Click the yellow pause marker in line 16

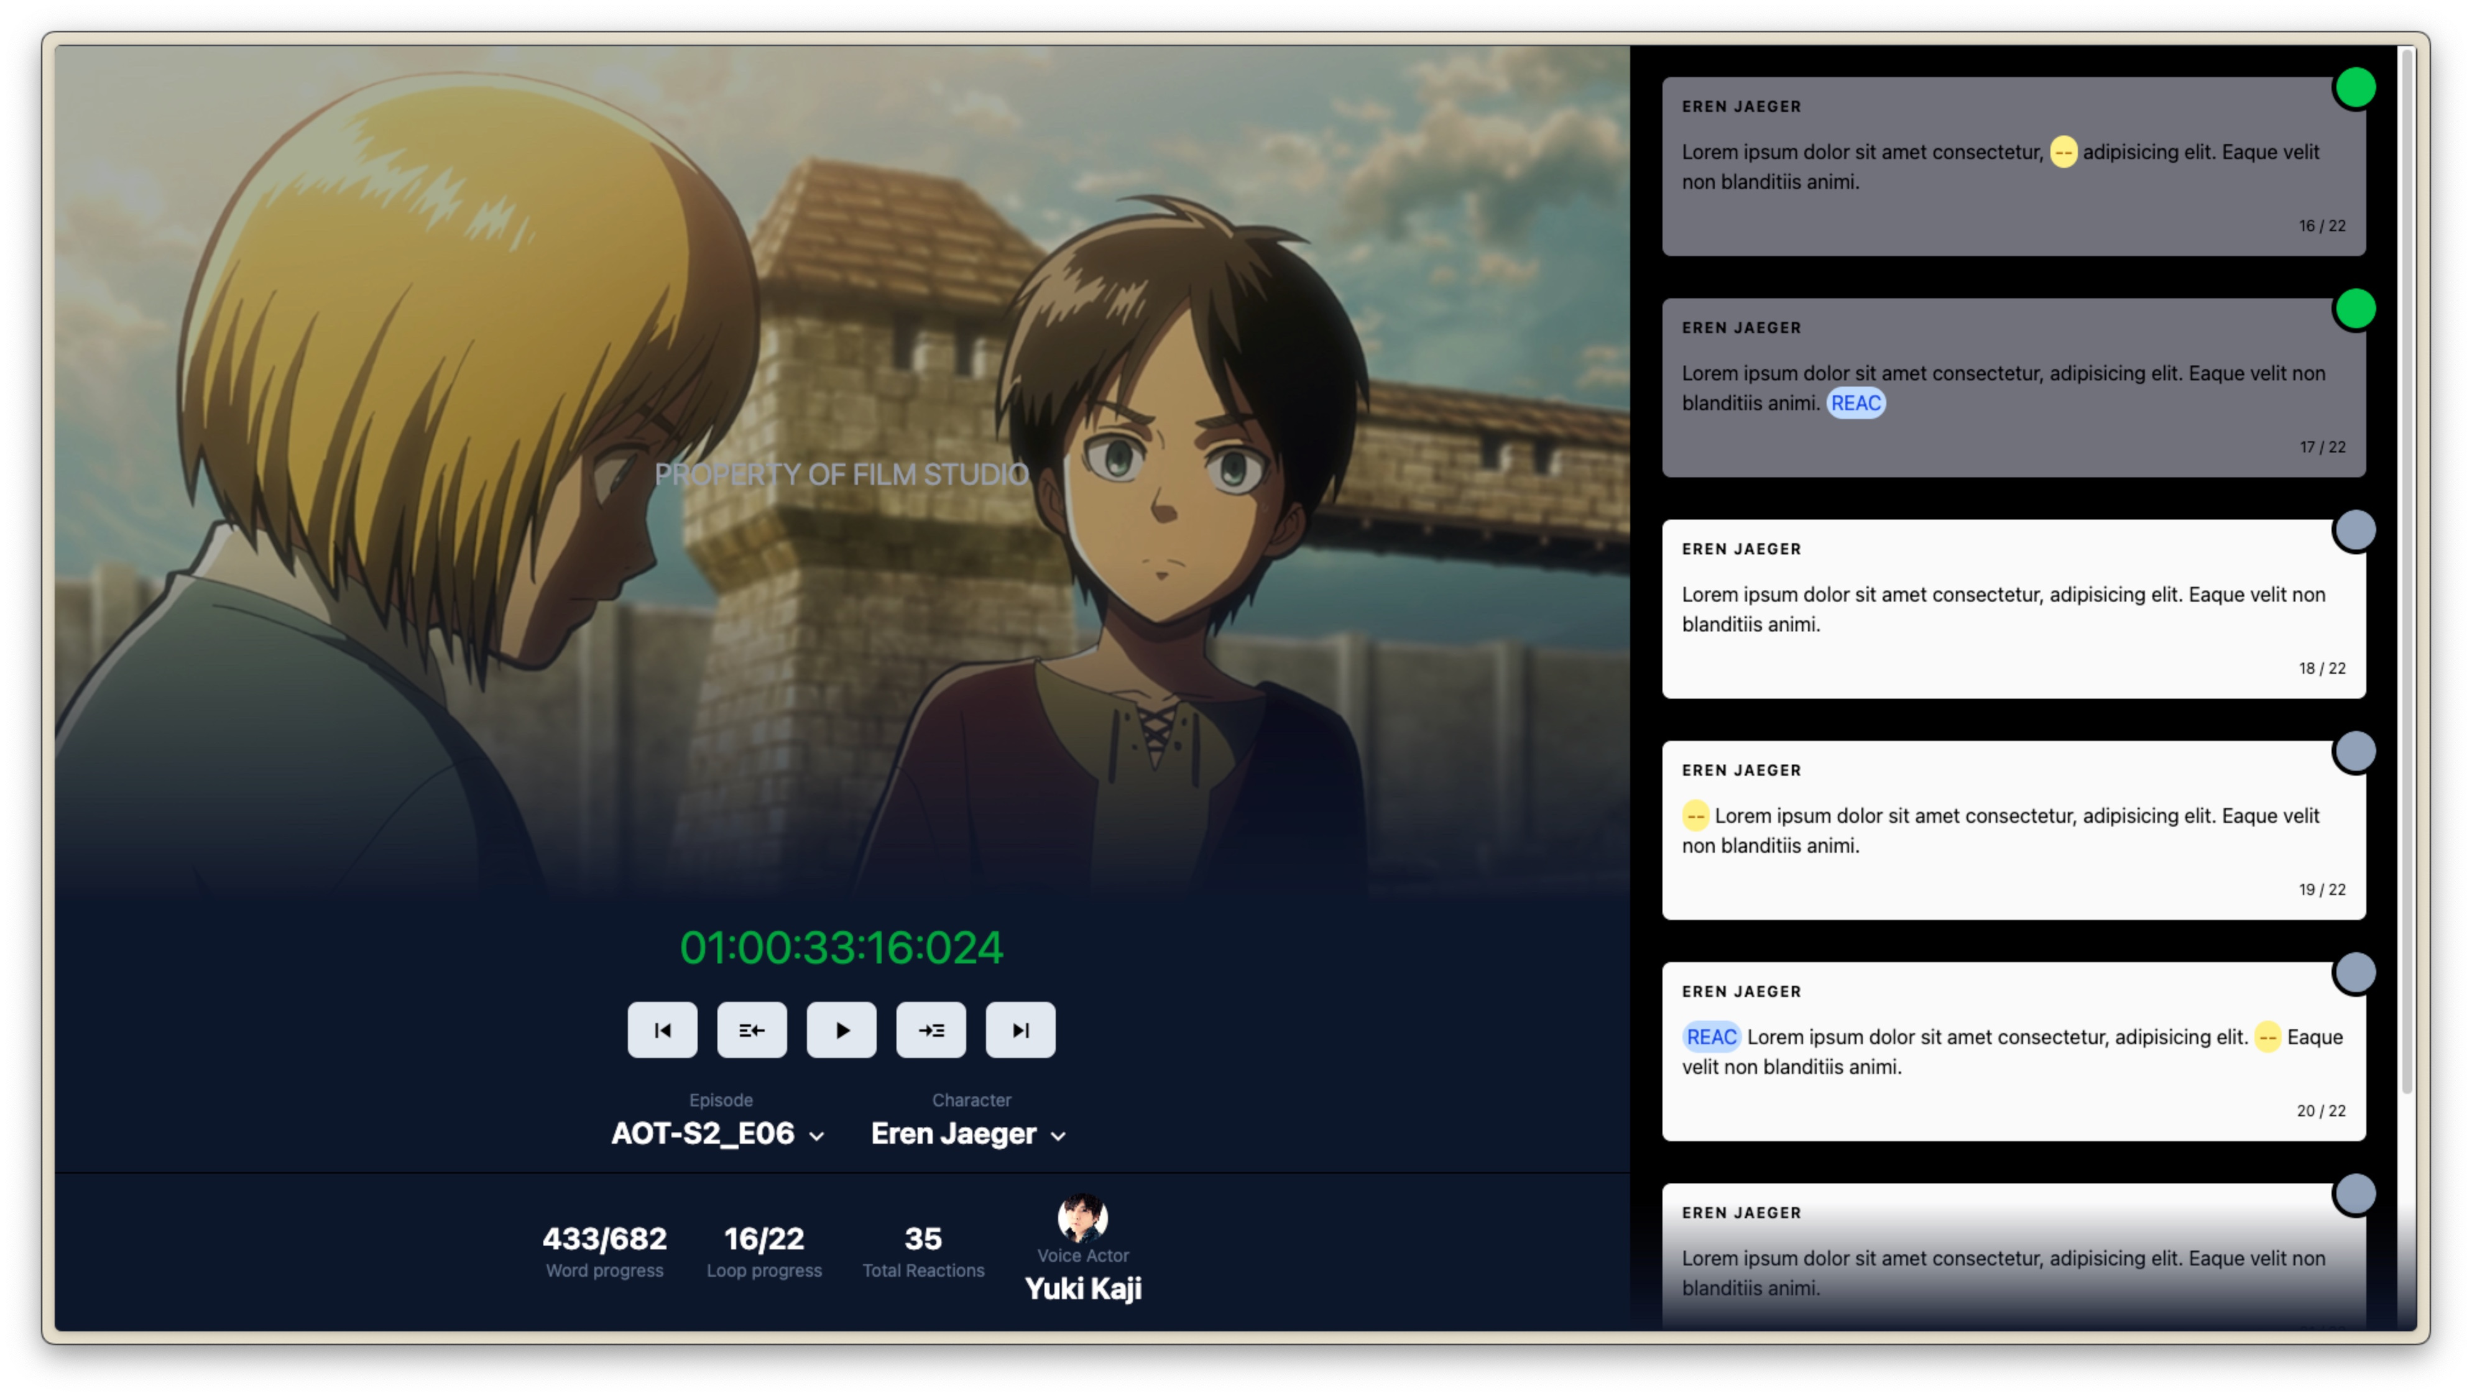(2063, 152)
